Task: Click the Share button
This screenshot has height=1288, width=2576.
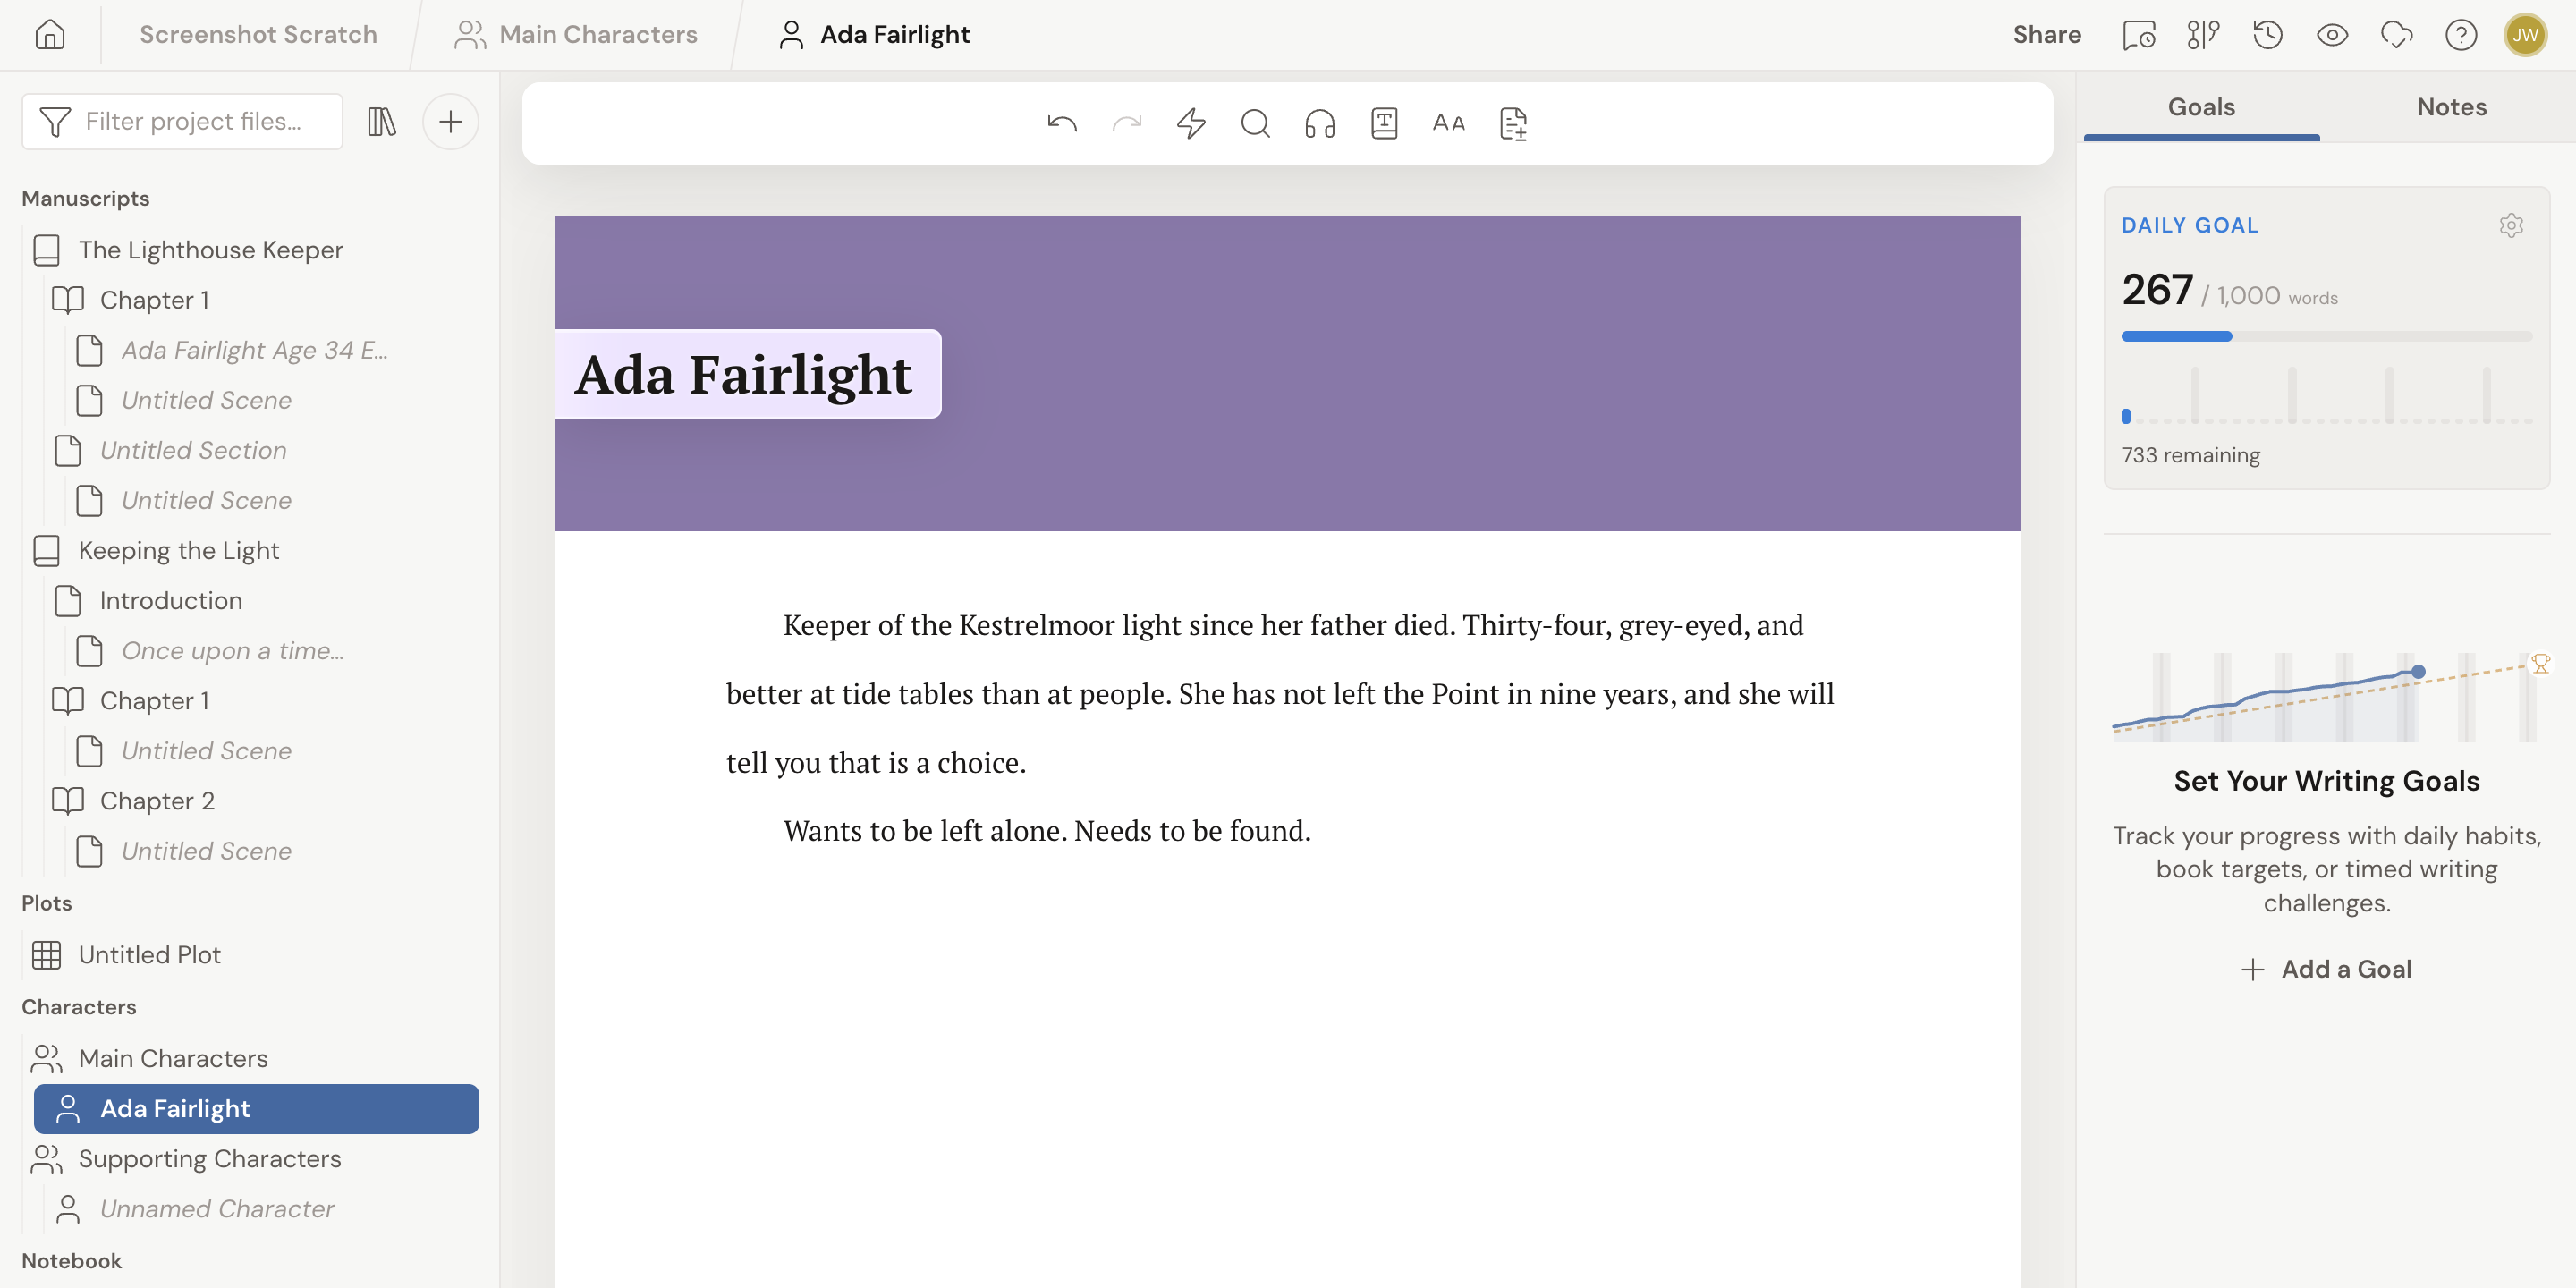Action: point(2047,35)
